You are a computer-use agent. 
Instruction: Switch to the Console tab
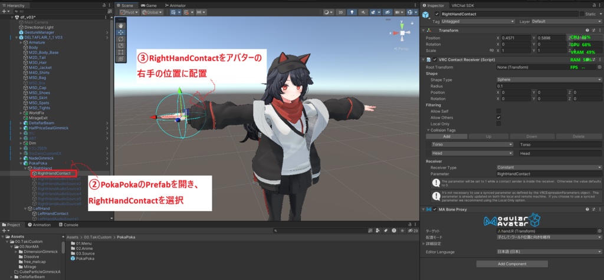click(x=68, y=225)
